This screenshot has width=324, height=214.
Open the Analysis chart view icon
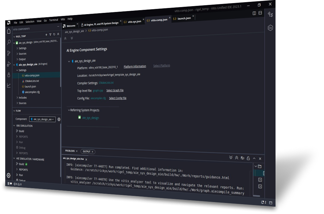click(9, 85)
